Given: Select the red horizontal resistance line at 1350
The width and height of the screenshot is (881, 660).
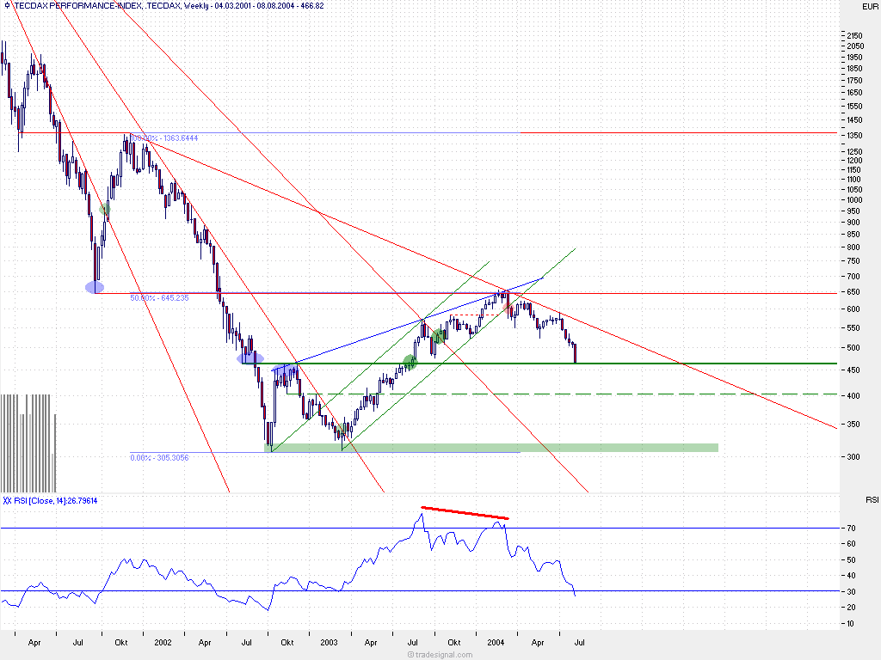Looking at the screenshot, I should coord(602,133).
